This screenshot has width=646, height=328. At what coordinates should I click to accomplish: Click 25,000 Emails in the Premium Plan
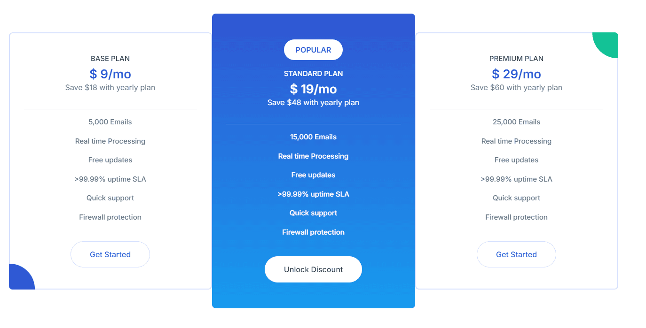pyautogui.click(x=516, y=122)
